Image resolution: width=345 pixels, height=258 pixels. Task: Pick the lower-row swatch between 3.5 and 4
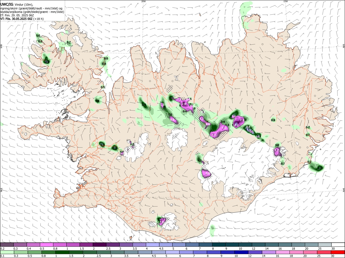click(131, 252)
